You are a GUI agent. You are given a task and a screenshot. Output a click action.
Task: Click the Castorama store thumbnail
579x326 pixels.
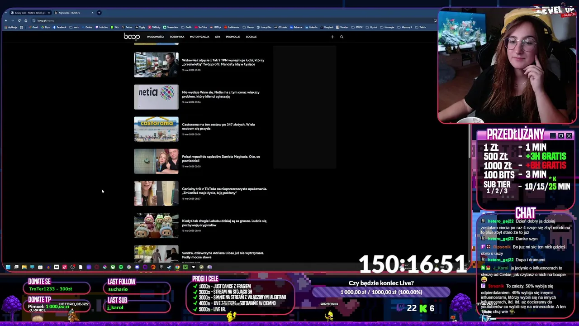(x=156, y=129)
